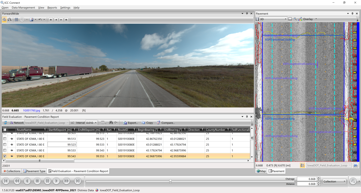Click the Compare... button
The height and width of the screenshot is (193, 361).
pos(166,123)
